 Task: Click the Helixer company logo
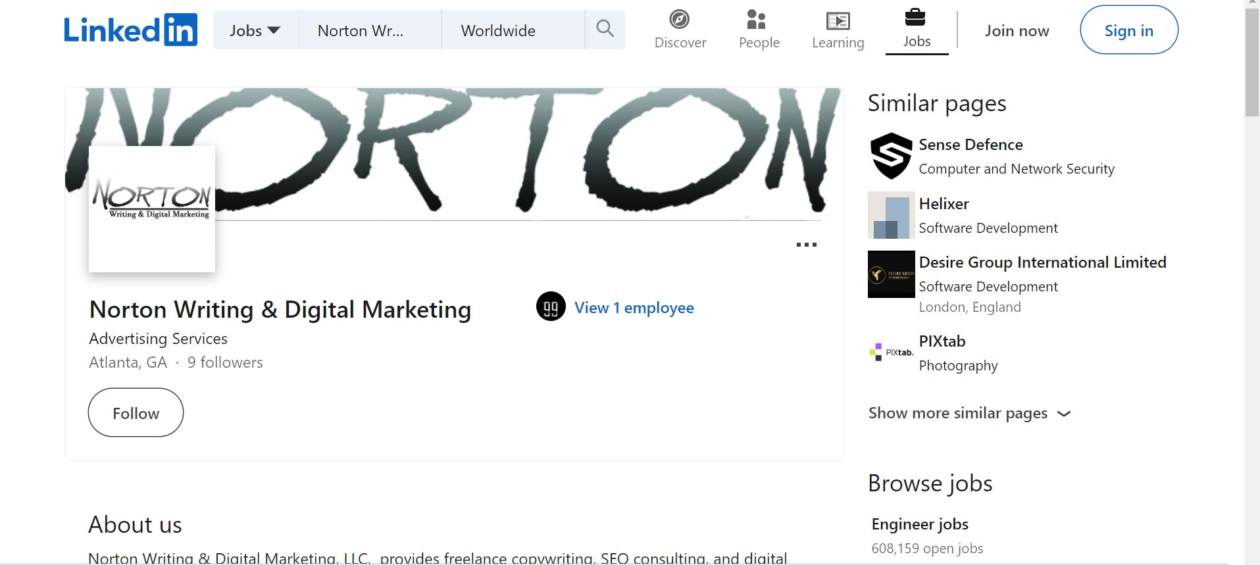[x=891, y=215]
